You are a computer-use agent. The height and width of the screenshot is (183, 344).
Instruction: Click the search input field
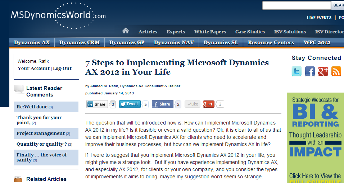click(297, 5)
